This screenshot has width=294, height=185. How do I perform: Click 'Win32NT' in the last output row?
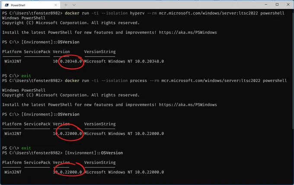click(x=13, y=172)
